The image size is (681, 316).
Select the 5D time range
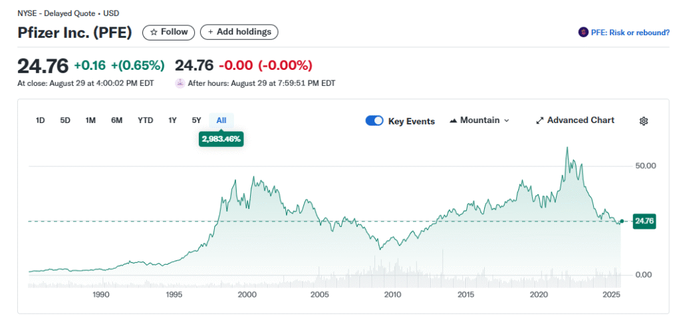(x=65, y=120)
